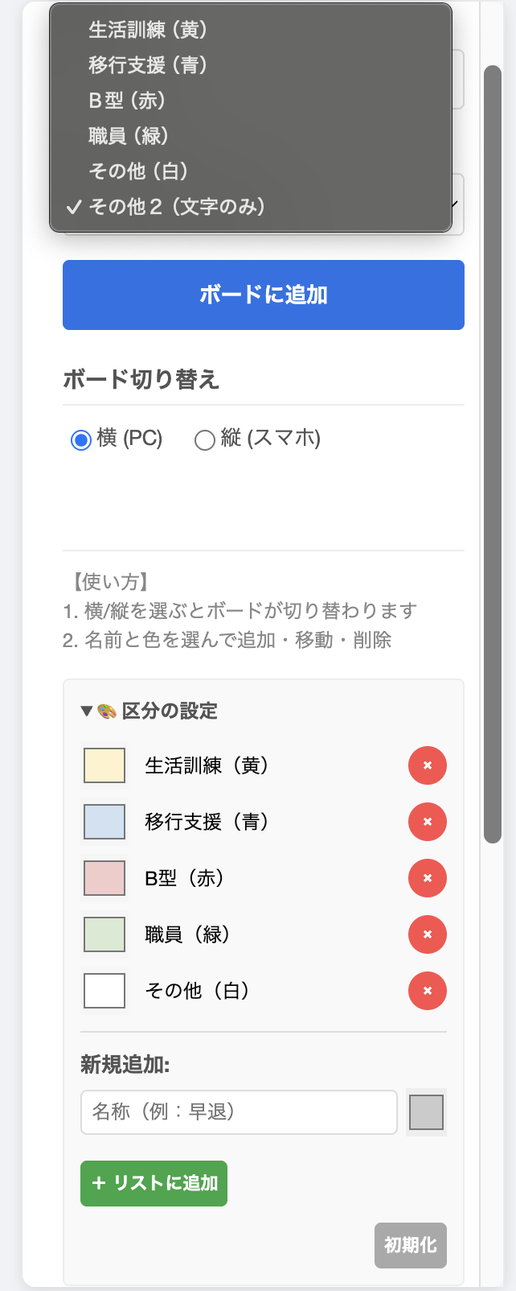Remove the 移行支援（青） category
Viewport: 516px width, 1291px height.
click(x=427, y=822)
